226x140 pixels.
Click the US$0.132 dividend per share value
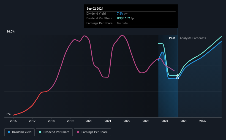tap(123, 18)
